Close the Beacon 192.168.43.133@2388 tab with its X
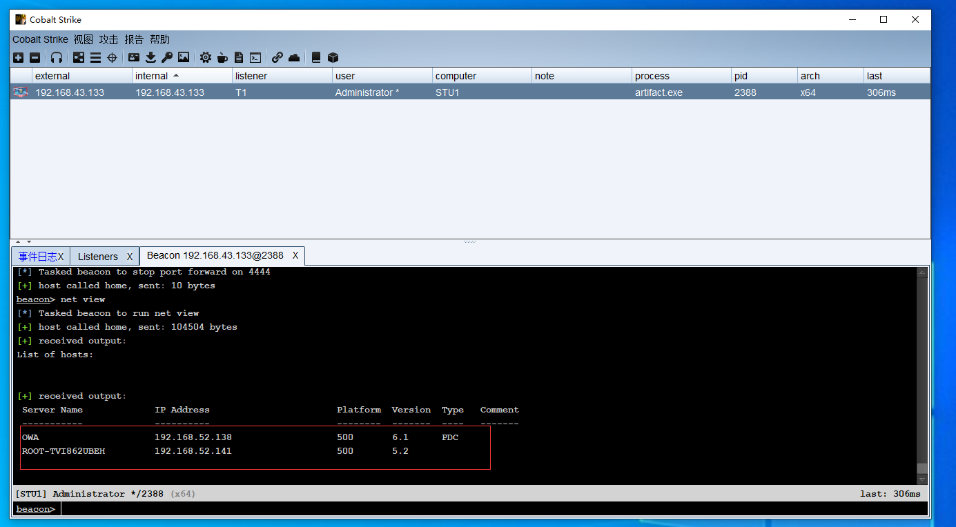Viewport: 956px width, 527px height. pyautogui.click(x=295, y=255)
